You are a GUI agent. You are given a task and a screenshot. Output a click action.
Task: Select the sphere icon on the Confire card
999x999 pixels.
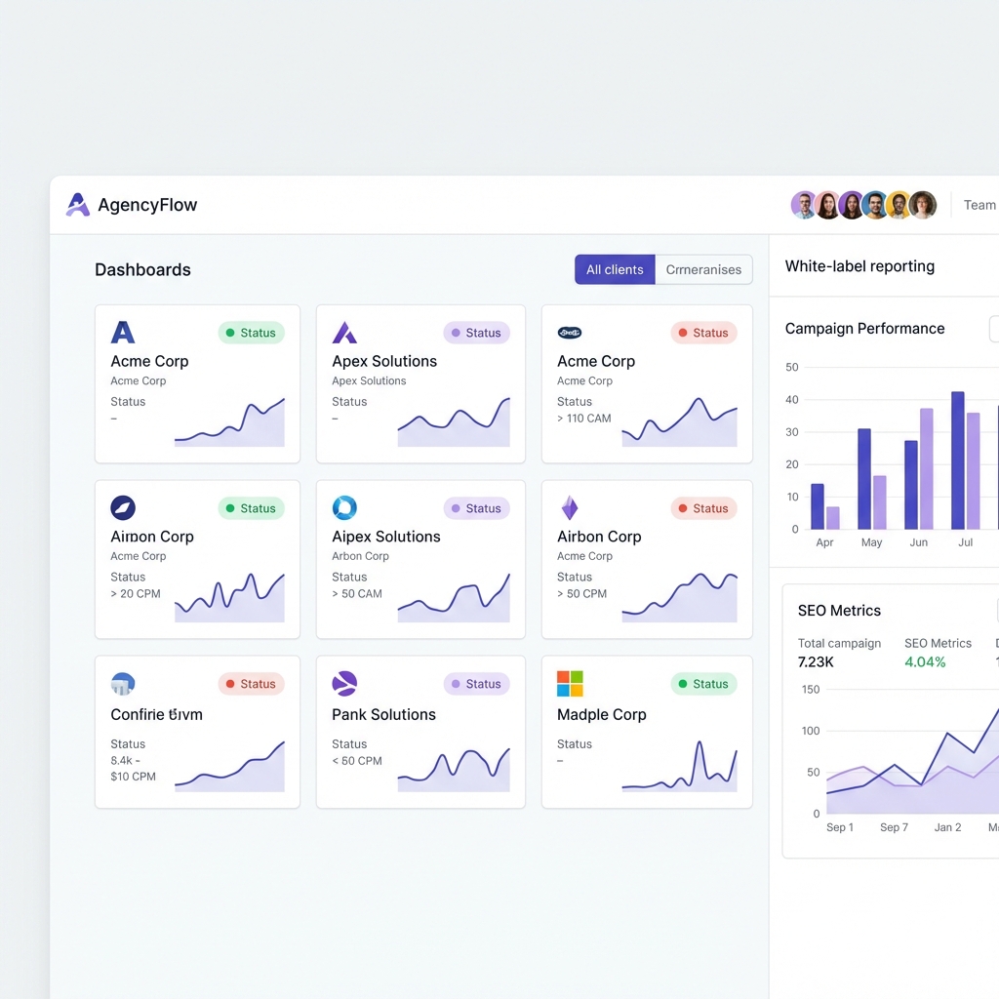coord(122,684)
